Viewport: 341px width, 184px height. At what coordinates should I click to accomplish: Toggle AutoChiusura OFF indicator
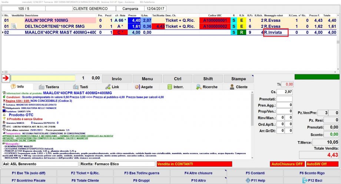pyautogui.click(x=288, y=164)
